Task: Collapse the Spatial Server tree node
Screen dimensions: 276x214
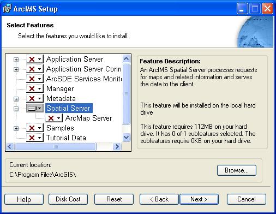Action: point(16,109)
